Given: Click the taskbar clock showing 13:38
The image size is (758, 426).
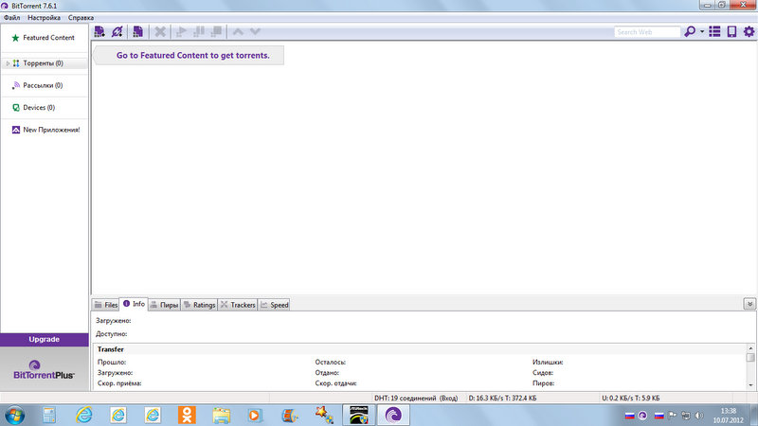Looking at the screenshot, I should 728,416.
